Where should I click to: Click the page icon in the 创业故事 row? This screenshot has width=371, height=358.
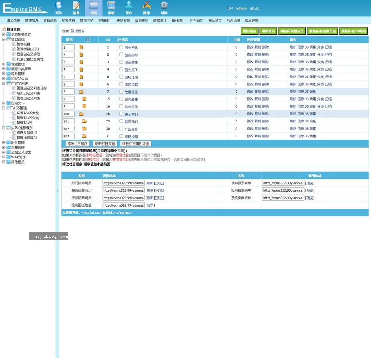point(81,62)
